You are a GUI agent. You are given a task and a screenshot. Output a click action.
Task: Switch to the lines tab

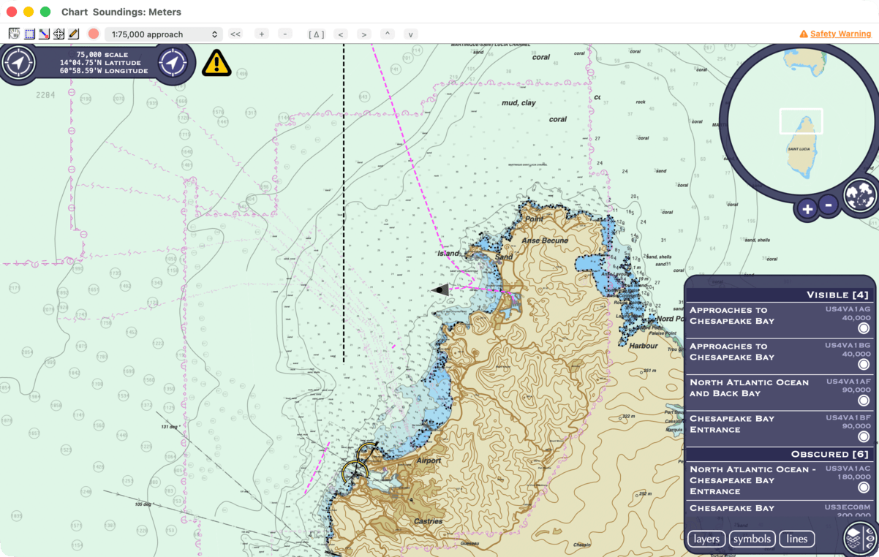pos(797,539)
